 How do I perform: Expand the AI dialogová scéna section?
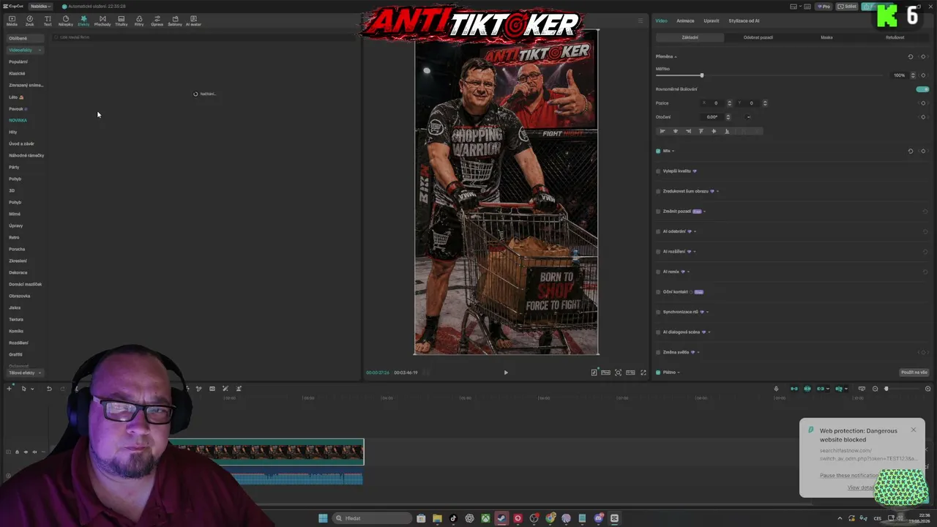pyautogui.click(x=709, y=332)
